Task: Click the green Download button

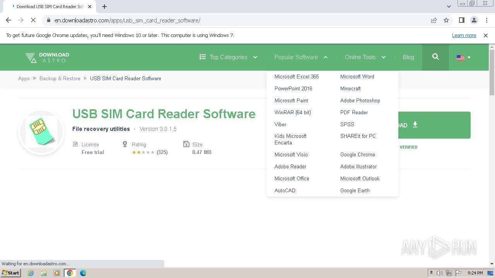Action: [x=434, y=125]
